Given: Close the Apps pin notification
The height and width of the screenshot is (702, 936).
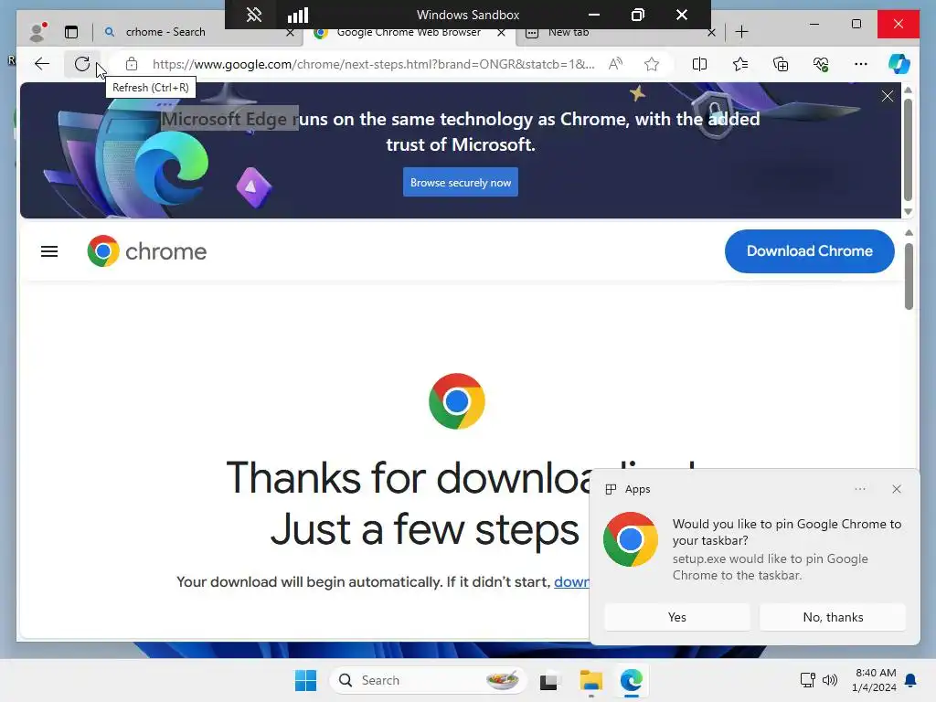Looking at the screenshot, I should coord(897,489).
